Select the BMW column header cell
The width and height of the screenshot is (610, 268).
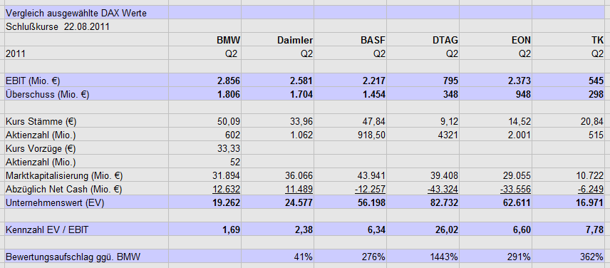[205, 40]
